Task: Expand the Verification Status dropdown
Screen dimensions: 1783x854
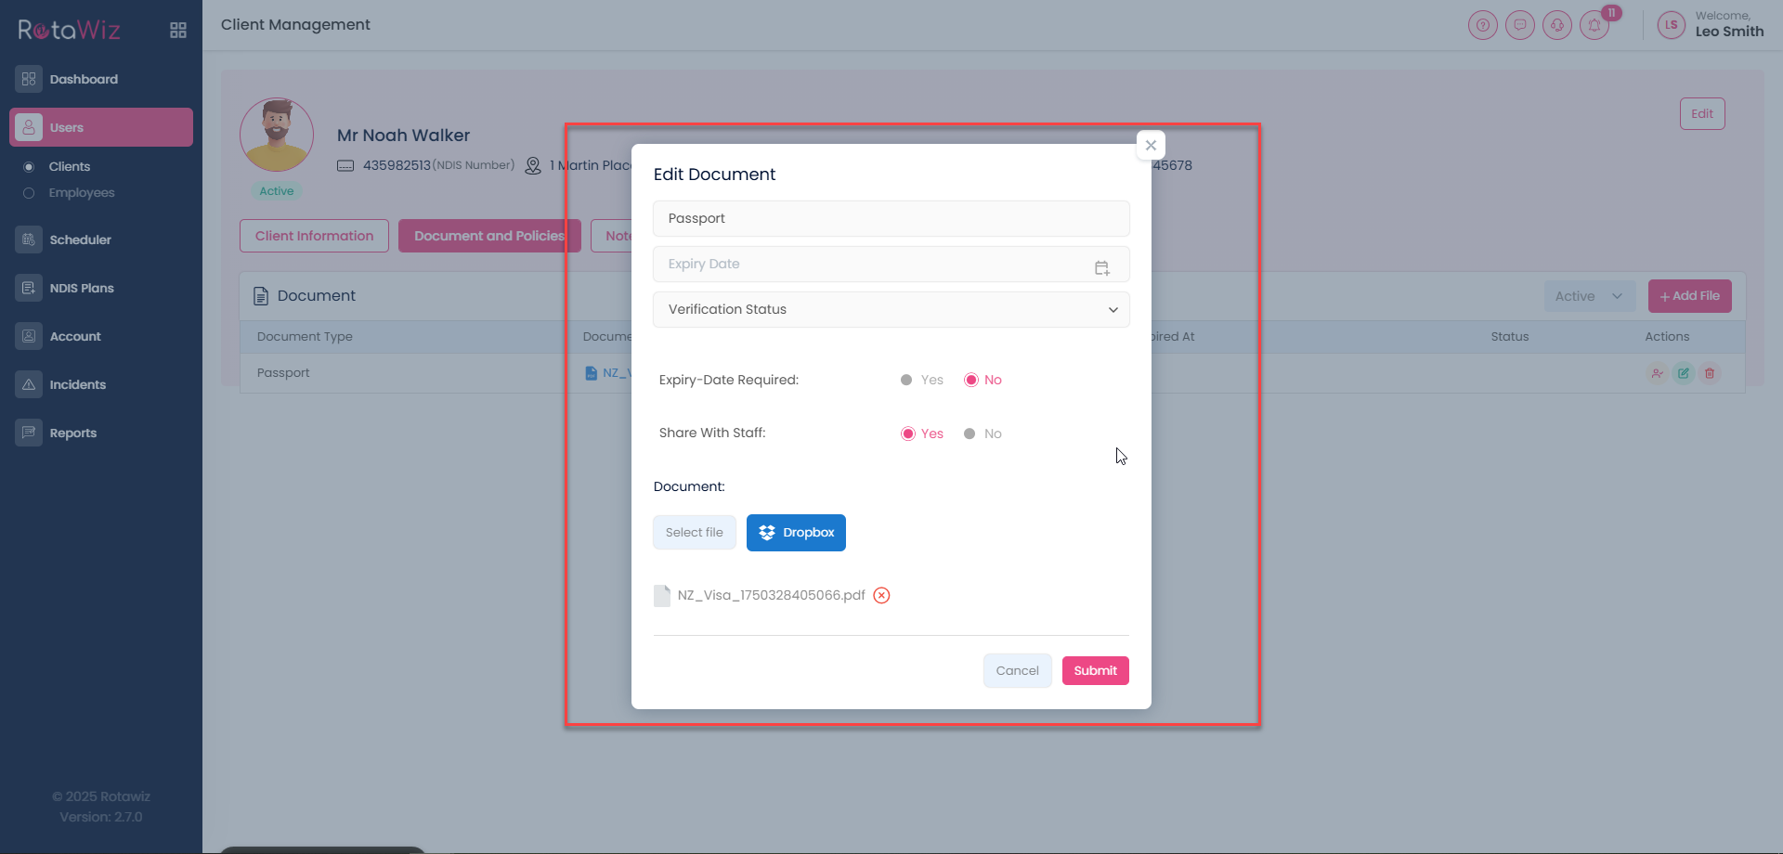Action: tap(891, 309)
